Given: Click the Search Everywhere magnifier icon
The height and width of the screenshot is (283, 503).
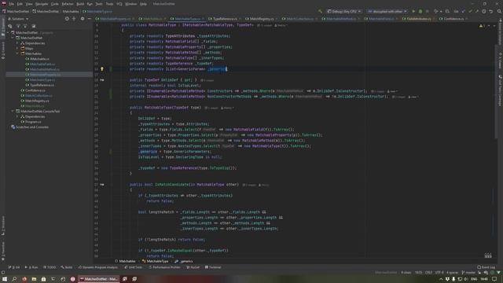Looking at the screenshot, I should pos(499,11).
